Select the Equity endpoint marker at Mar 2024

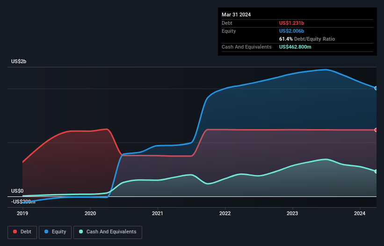click(376, 88)
